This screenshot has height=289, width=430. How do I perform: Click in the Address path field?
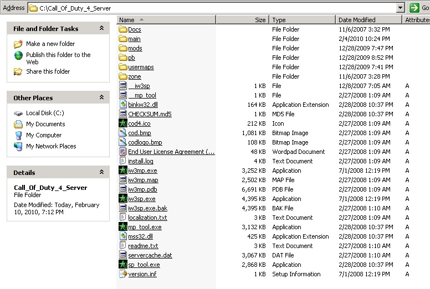coord(212,8)
